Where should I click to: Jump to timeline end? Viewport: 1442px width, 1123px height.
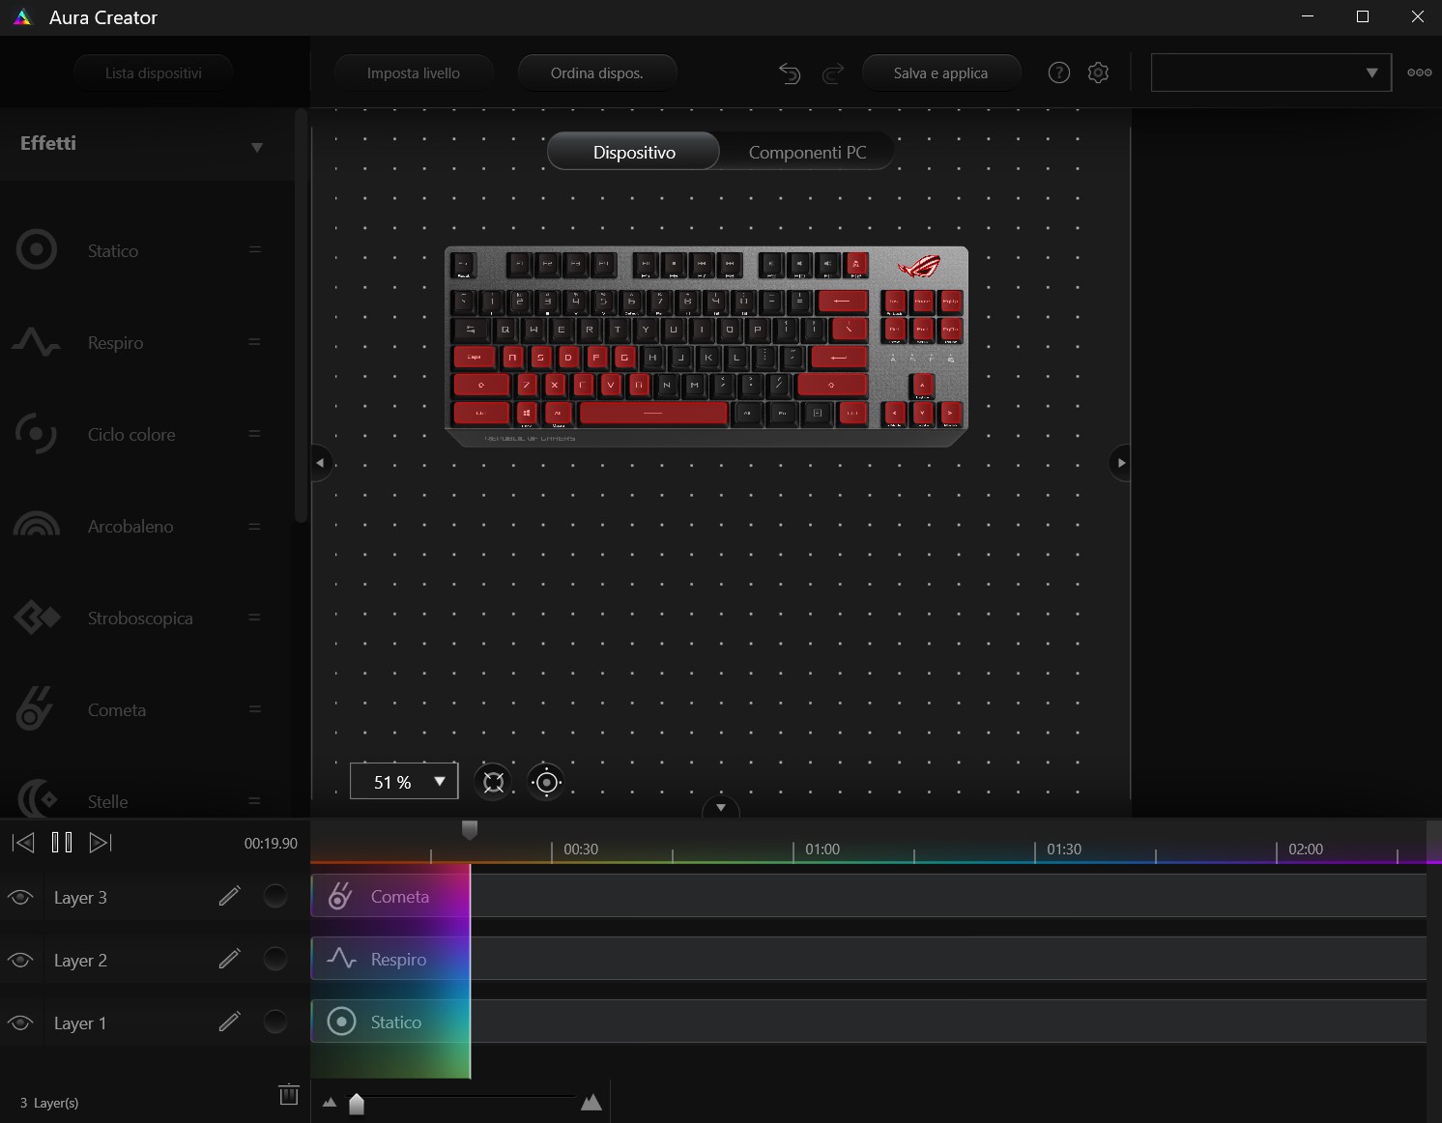coord(101,843)
